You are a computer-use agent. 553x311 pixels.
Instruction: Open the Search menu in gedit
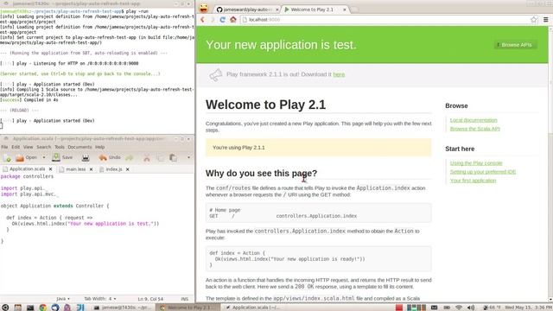click(x=44, y=147)
